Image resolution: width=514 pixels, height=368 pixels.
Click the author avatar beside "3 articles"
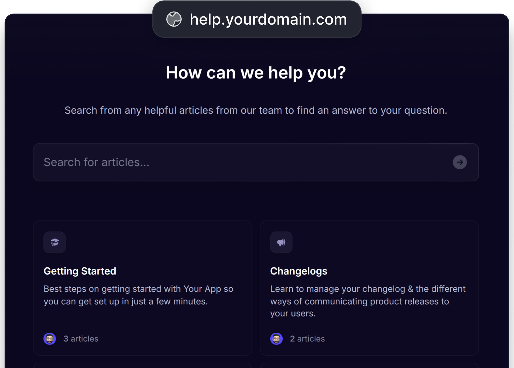[x=50, y=339]
